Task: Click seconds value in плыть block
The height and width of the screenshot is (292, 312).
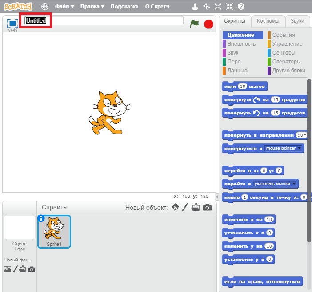Action: point(245,197)
